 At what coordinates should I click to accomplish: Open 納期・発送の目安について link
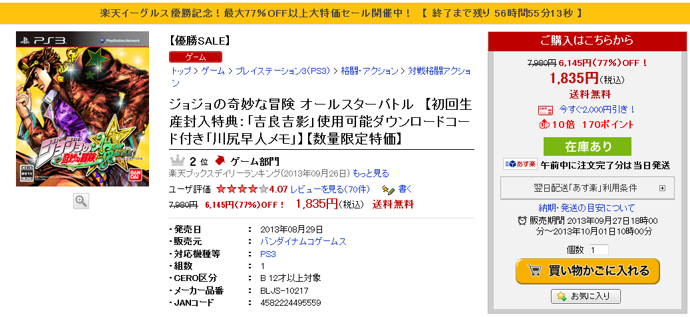coord(587,208)
